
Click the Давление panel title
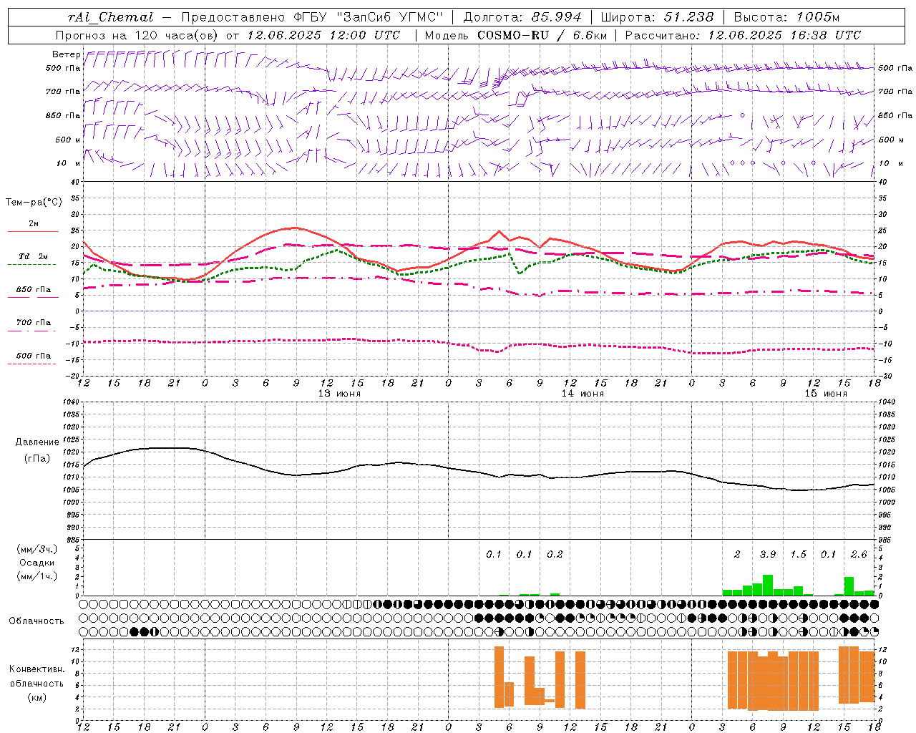37,442
